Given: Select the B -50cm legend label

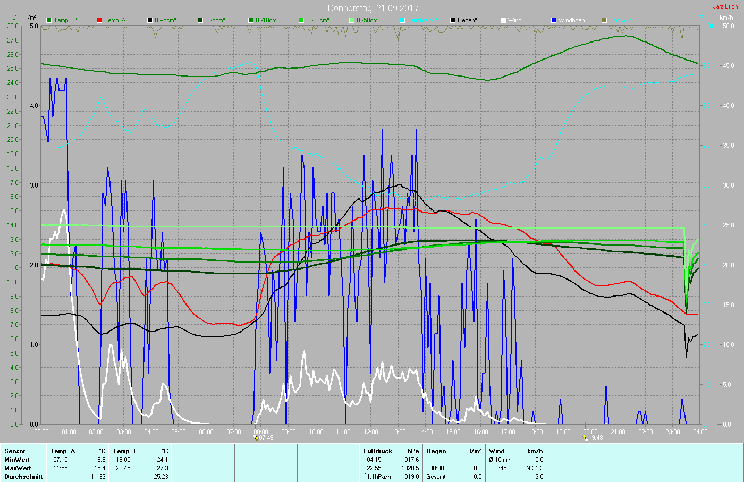Looking at the screenshot, I should tap(367, 20).
